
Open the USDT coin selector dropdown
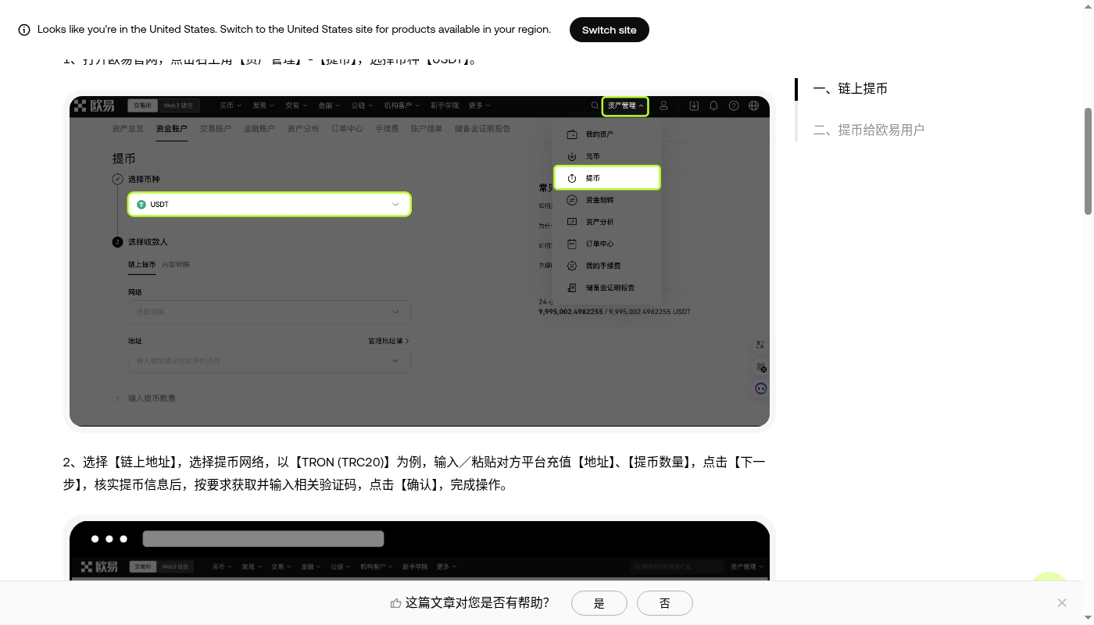pyautogui.click(x=269, y=204)
